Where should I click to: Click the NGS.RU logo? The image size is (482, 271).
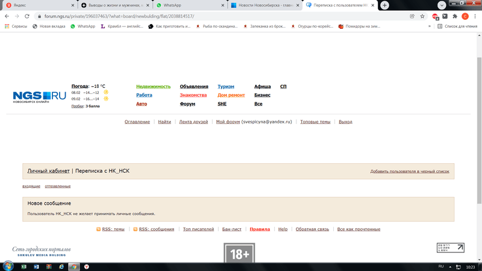tap(39, 97)
